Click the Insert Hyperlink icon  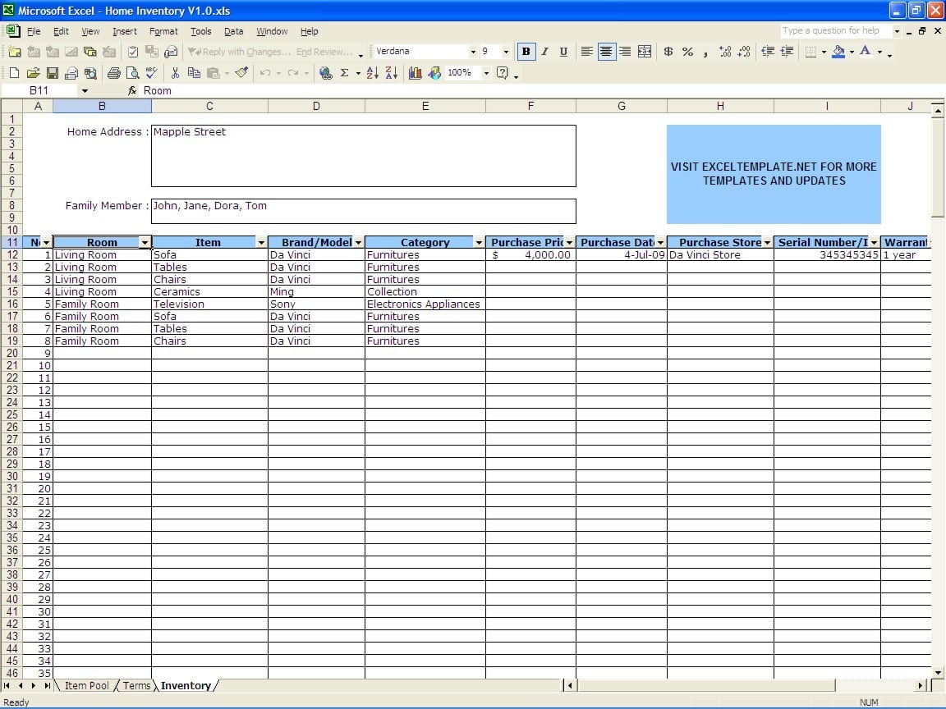click(326, 73)
